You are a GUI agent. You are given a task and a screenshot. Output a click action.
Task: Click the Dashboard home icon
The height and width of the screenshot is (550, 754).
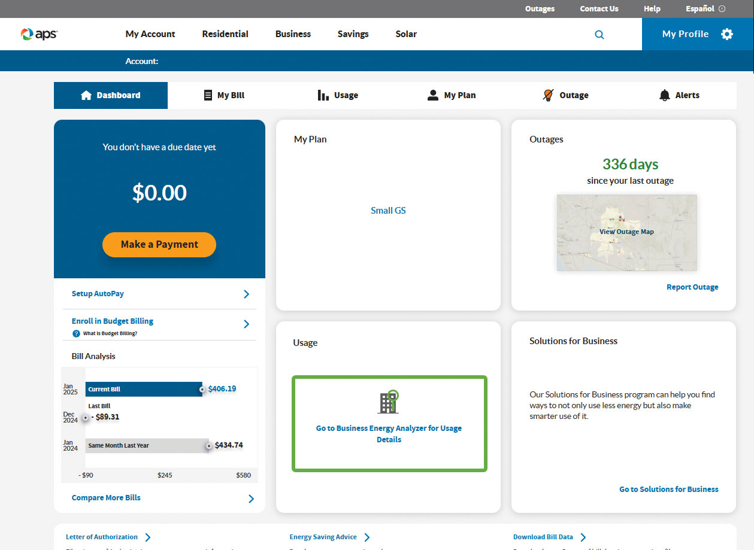[86, 95]
